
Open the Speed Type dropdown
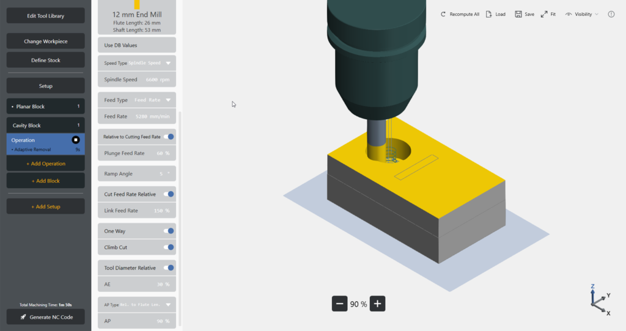(x=168, y=63)
